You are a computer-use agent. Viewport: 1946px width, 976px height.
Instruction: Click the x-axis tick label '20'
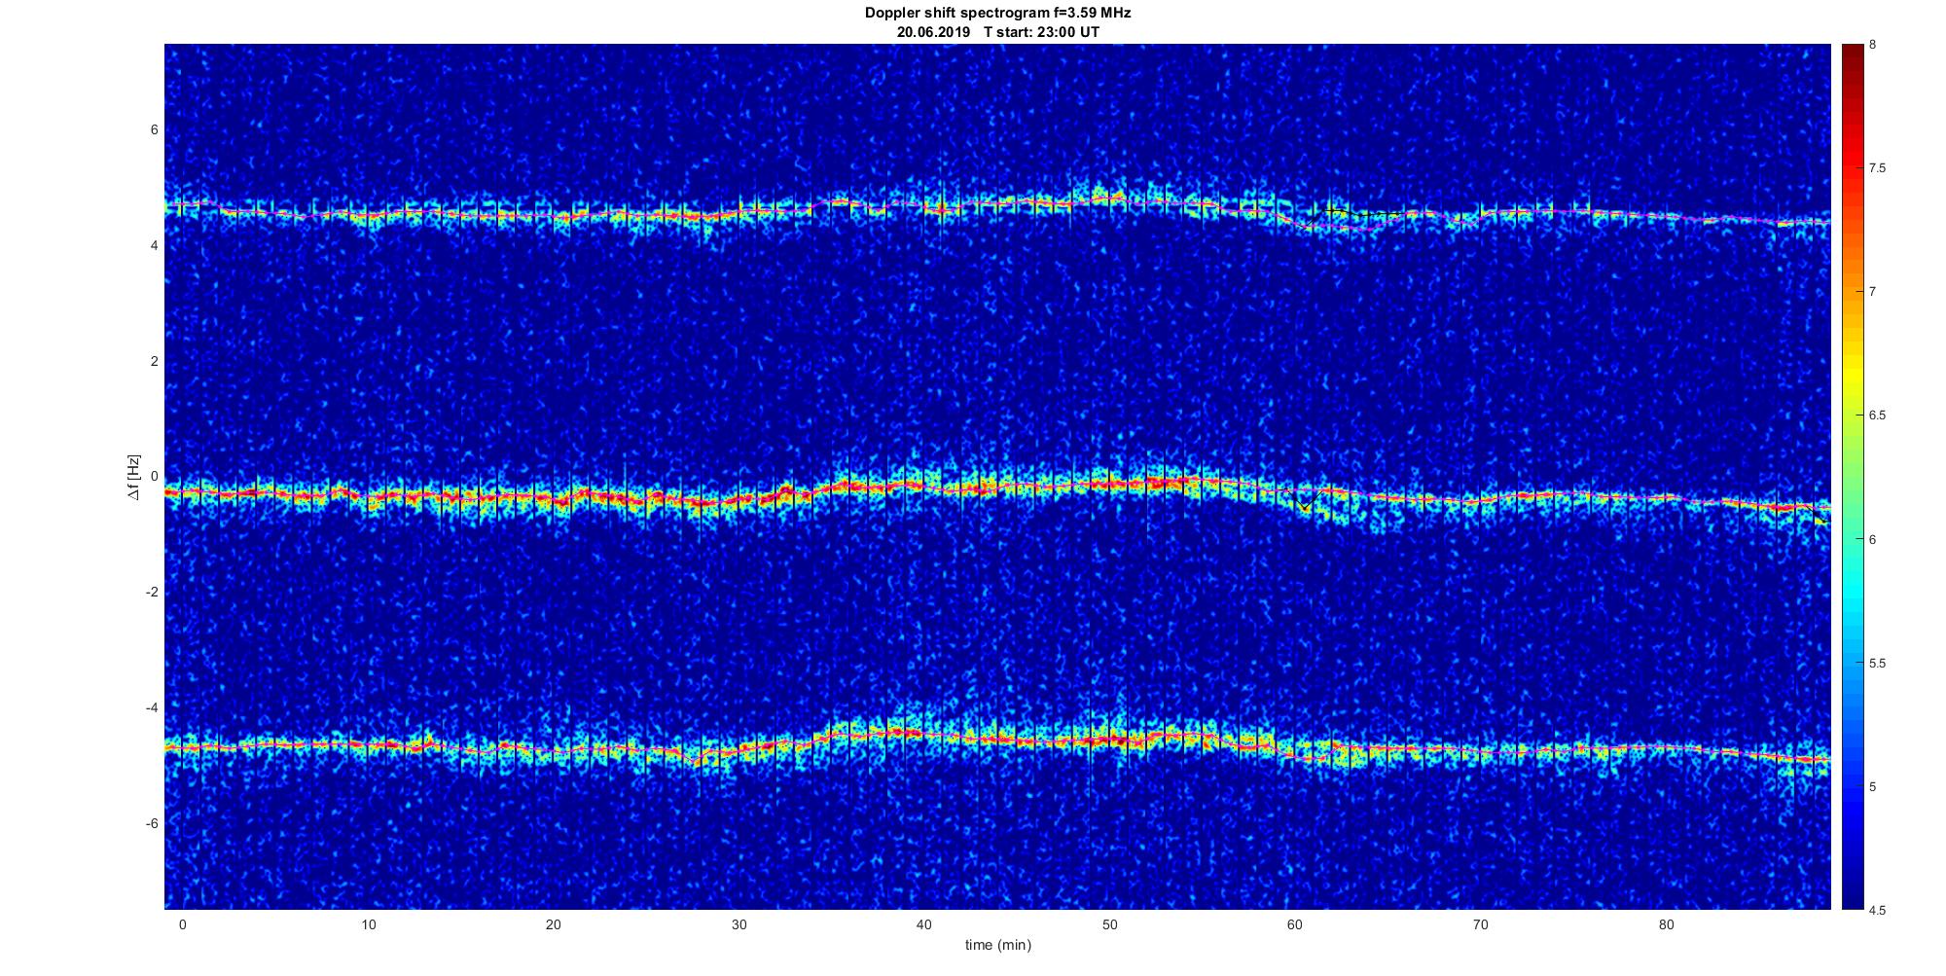point(553,925)
